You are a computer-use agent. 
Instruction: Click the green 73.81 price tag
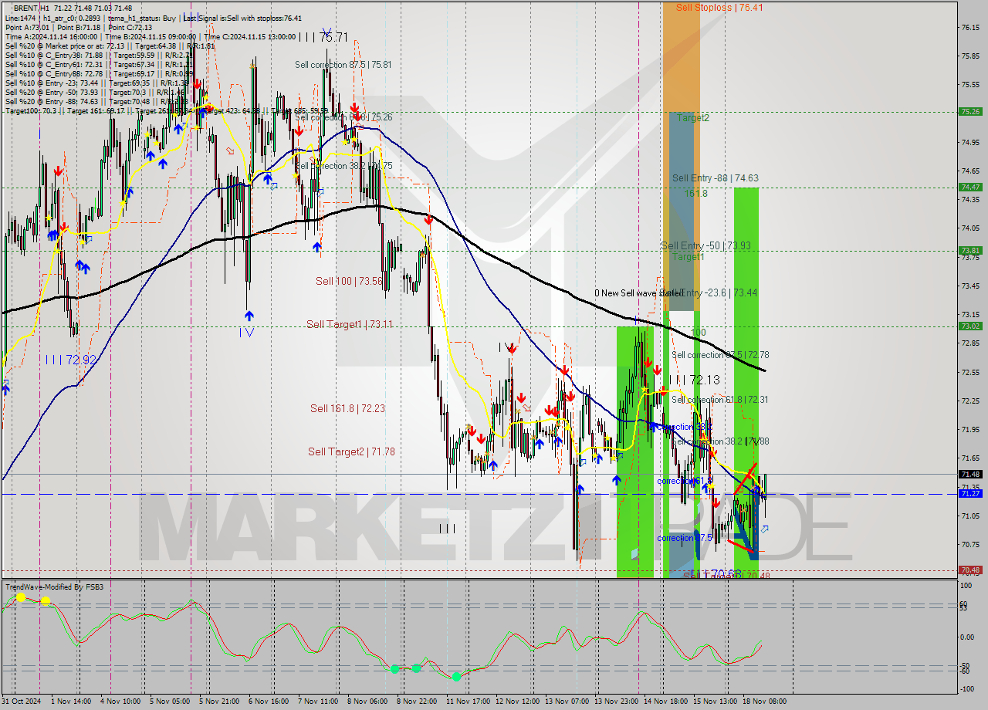[970, 250]
